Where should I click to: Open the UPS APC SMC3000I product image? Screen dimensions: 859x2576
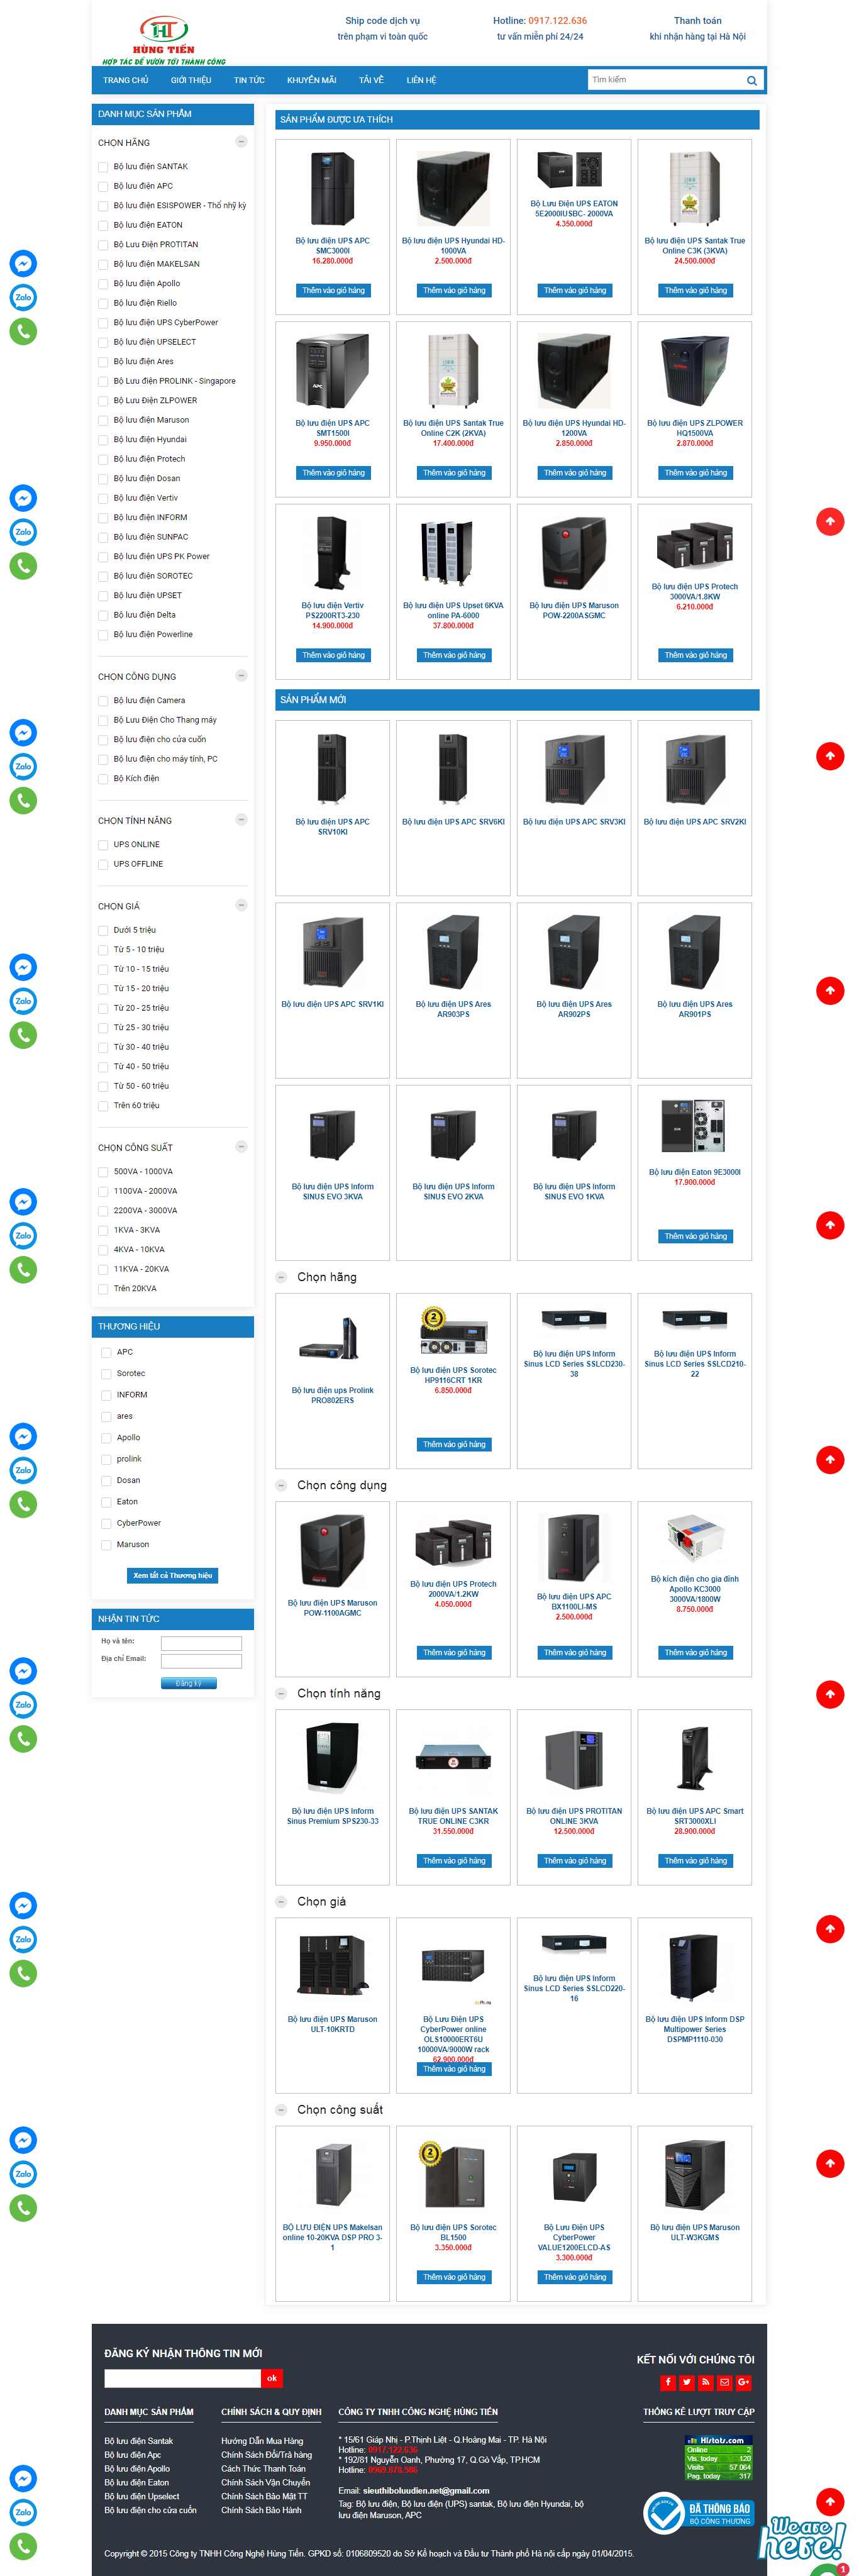pyautogui.click(x=333, y=188)
